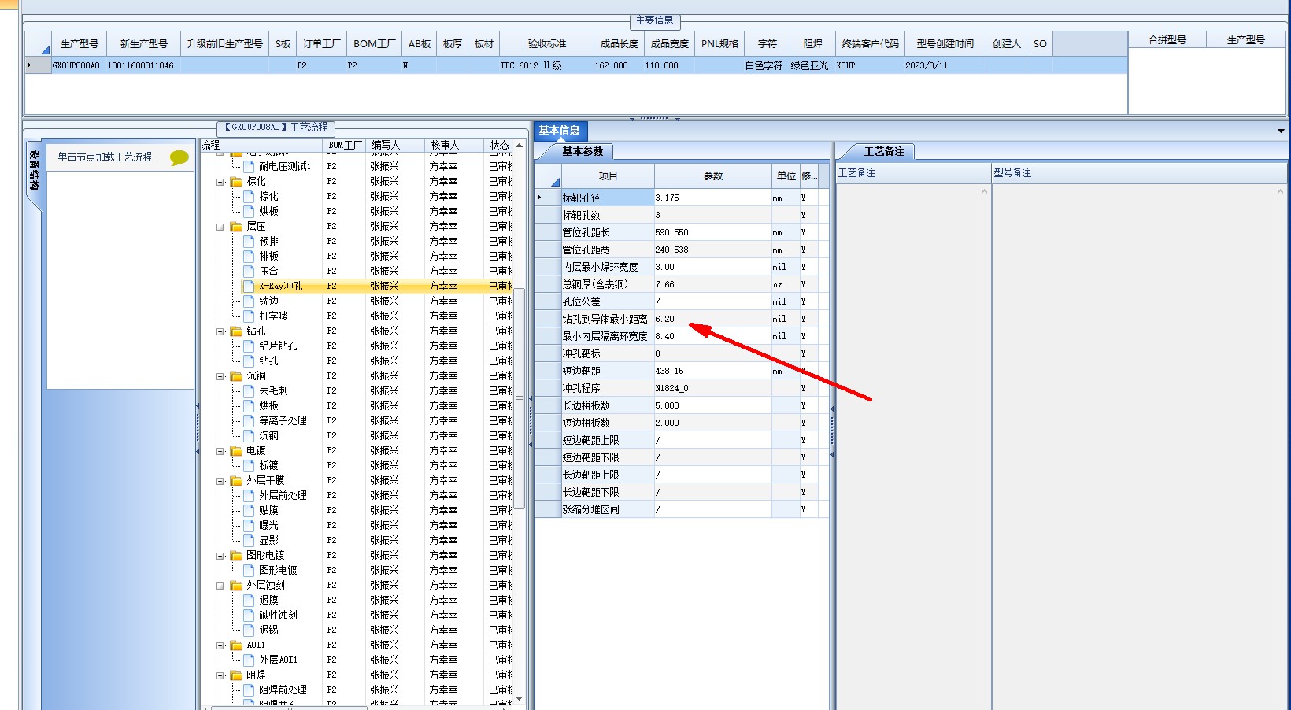Collapse the 钻孔 folder node
Image resolution: width=1291 pixels, height=710 pixels.
coord(221,331)
